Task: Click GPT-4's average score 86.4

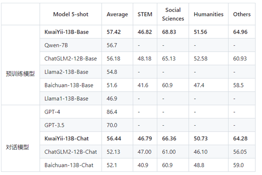Action: [112, 112]
